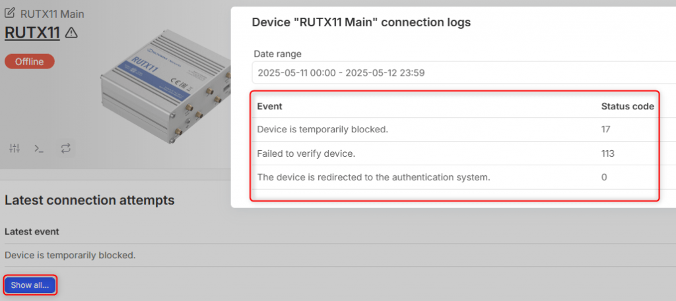Click the Event column header
The width and height of the screenshot is (676, 301).
270,106
